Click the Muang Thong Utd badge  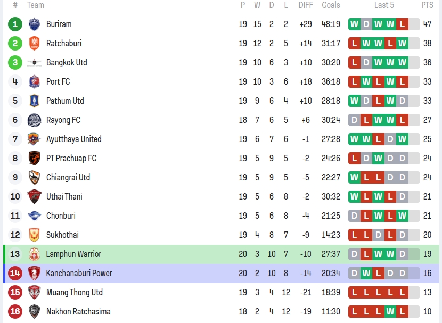pos(34,292)
